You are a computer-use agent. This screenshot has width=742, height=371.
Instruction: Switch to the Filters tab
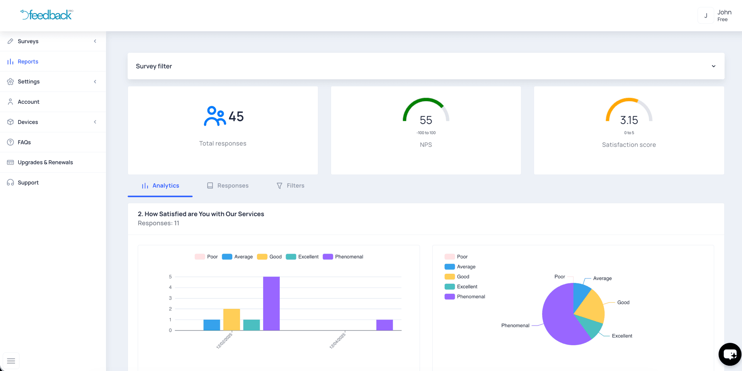pyautogui.click(x=290, y=186)
